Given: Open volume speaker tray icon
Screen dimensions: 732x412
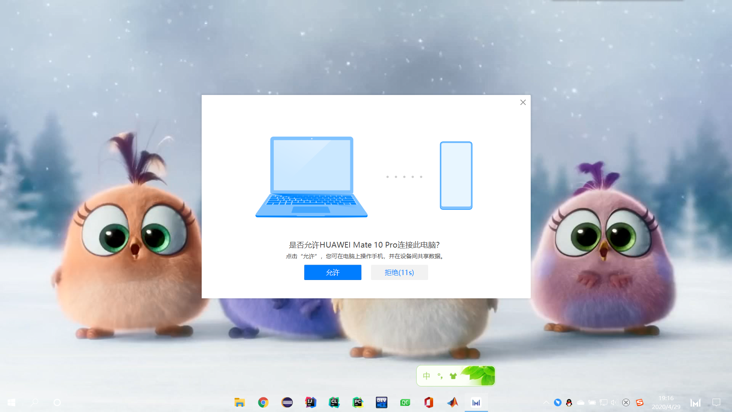Looking at the screenshot, I should pyautogui.click(x=614, y=402).
